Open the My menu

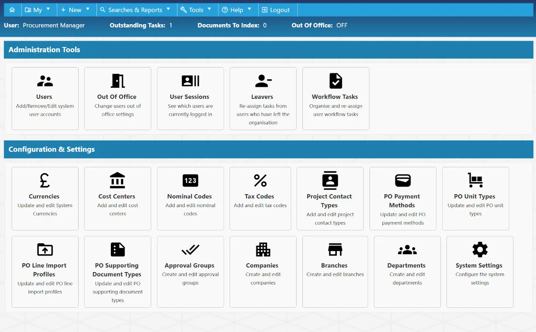pos(38,10)
